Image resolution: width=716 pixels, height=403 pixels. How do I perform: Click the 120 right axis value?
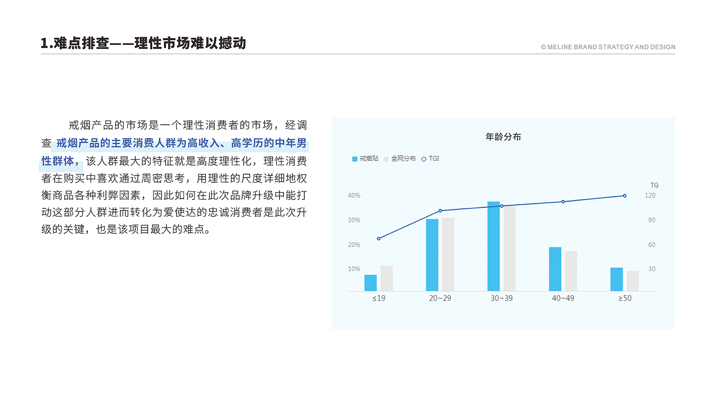coord(650,196)
